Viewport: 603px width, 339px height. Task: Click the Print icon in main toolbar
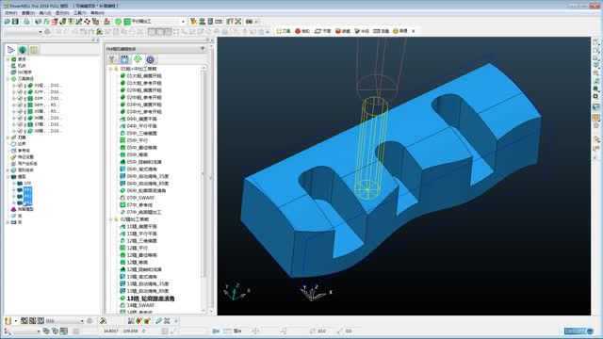(x=26, y=22)
